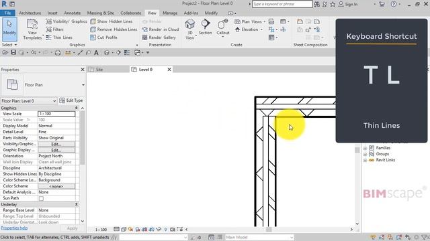Image resolution: width=430 pixels, height=241 pixels.
Task: Select the Section tool
Action: [205, 27]
